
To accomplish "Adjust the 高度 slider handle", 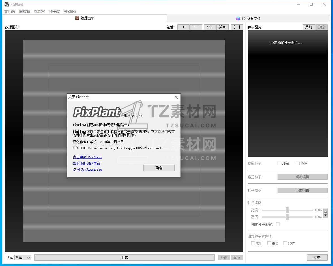I will 287,217.
